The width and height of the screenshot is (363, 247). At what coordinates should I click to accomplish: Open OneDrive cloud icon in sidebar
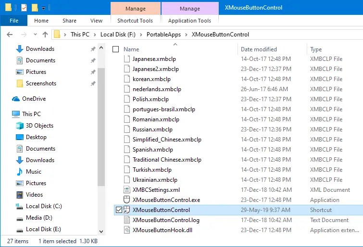click(16, 99)
